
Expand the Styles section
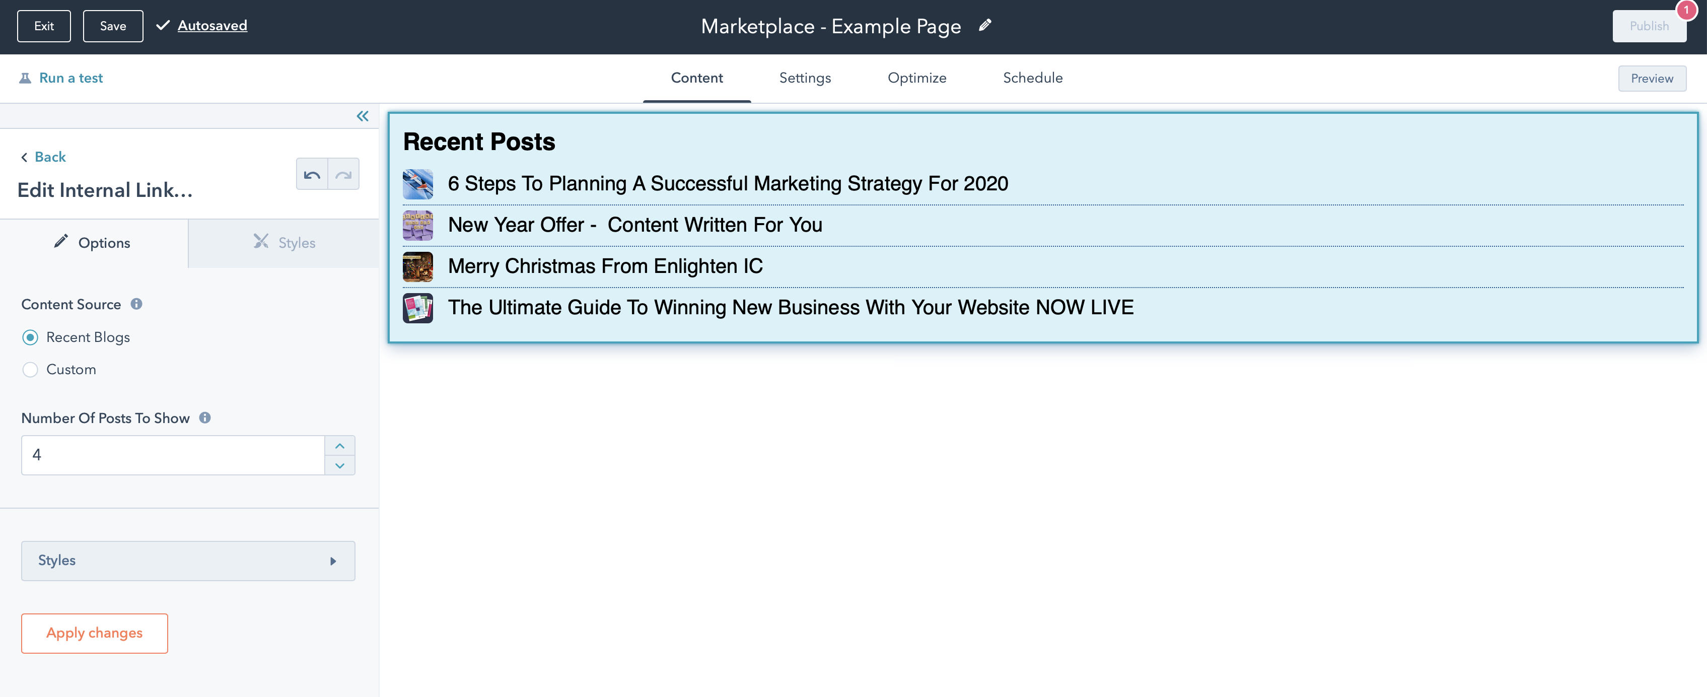click(x=188, y=561)
